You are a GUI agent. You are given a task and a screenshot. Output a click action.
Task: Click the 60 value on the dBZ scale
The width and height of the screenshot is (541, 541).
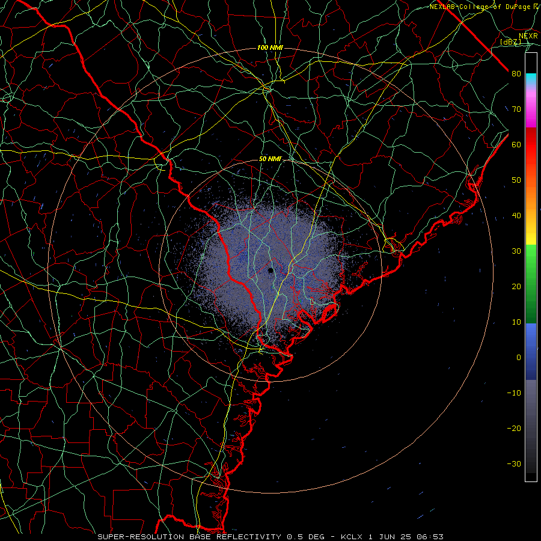[x=516, y=144]
